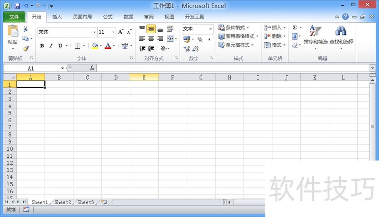This screenshot has width=379, height=217.
Task: Decrease font size with the small A
Action: point(129,32)
